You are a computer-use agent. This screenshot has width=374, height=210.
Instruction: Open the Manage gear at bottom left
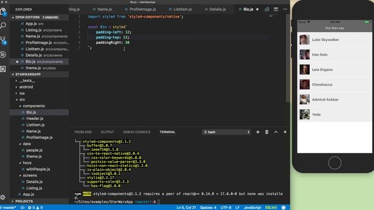(x=3, y=197)
